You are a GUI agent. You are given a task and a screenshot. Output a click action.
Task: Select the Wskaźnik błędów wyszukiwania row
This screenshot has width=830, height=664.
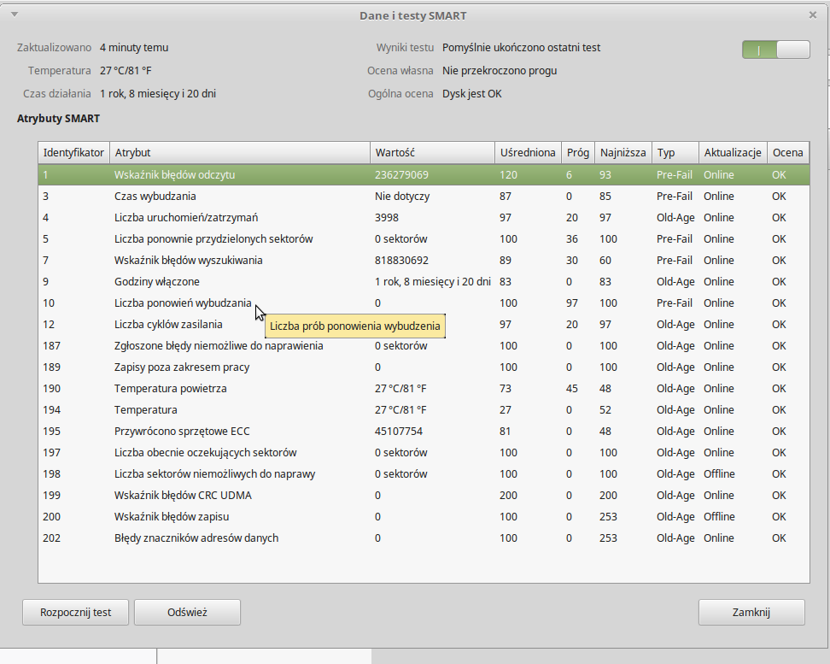click(424, 260)
